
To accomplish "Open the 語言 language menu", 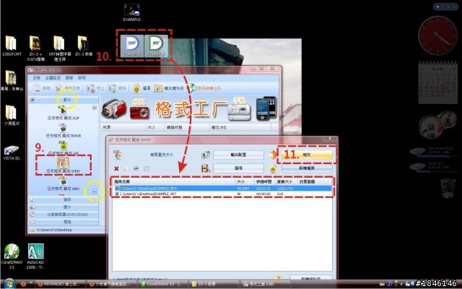I will 69,78.
